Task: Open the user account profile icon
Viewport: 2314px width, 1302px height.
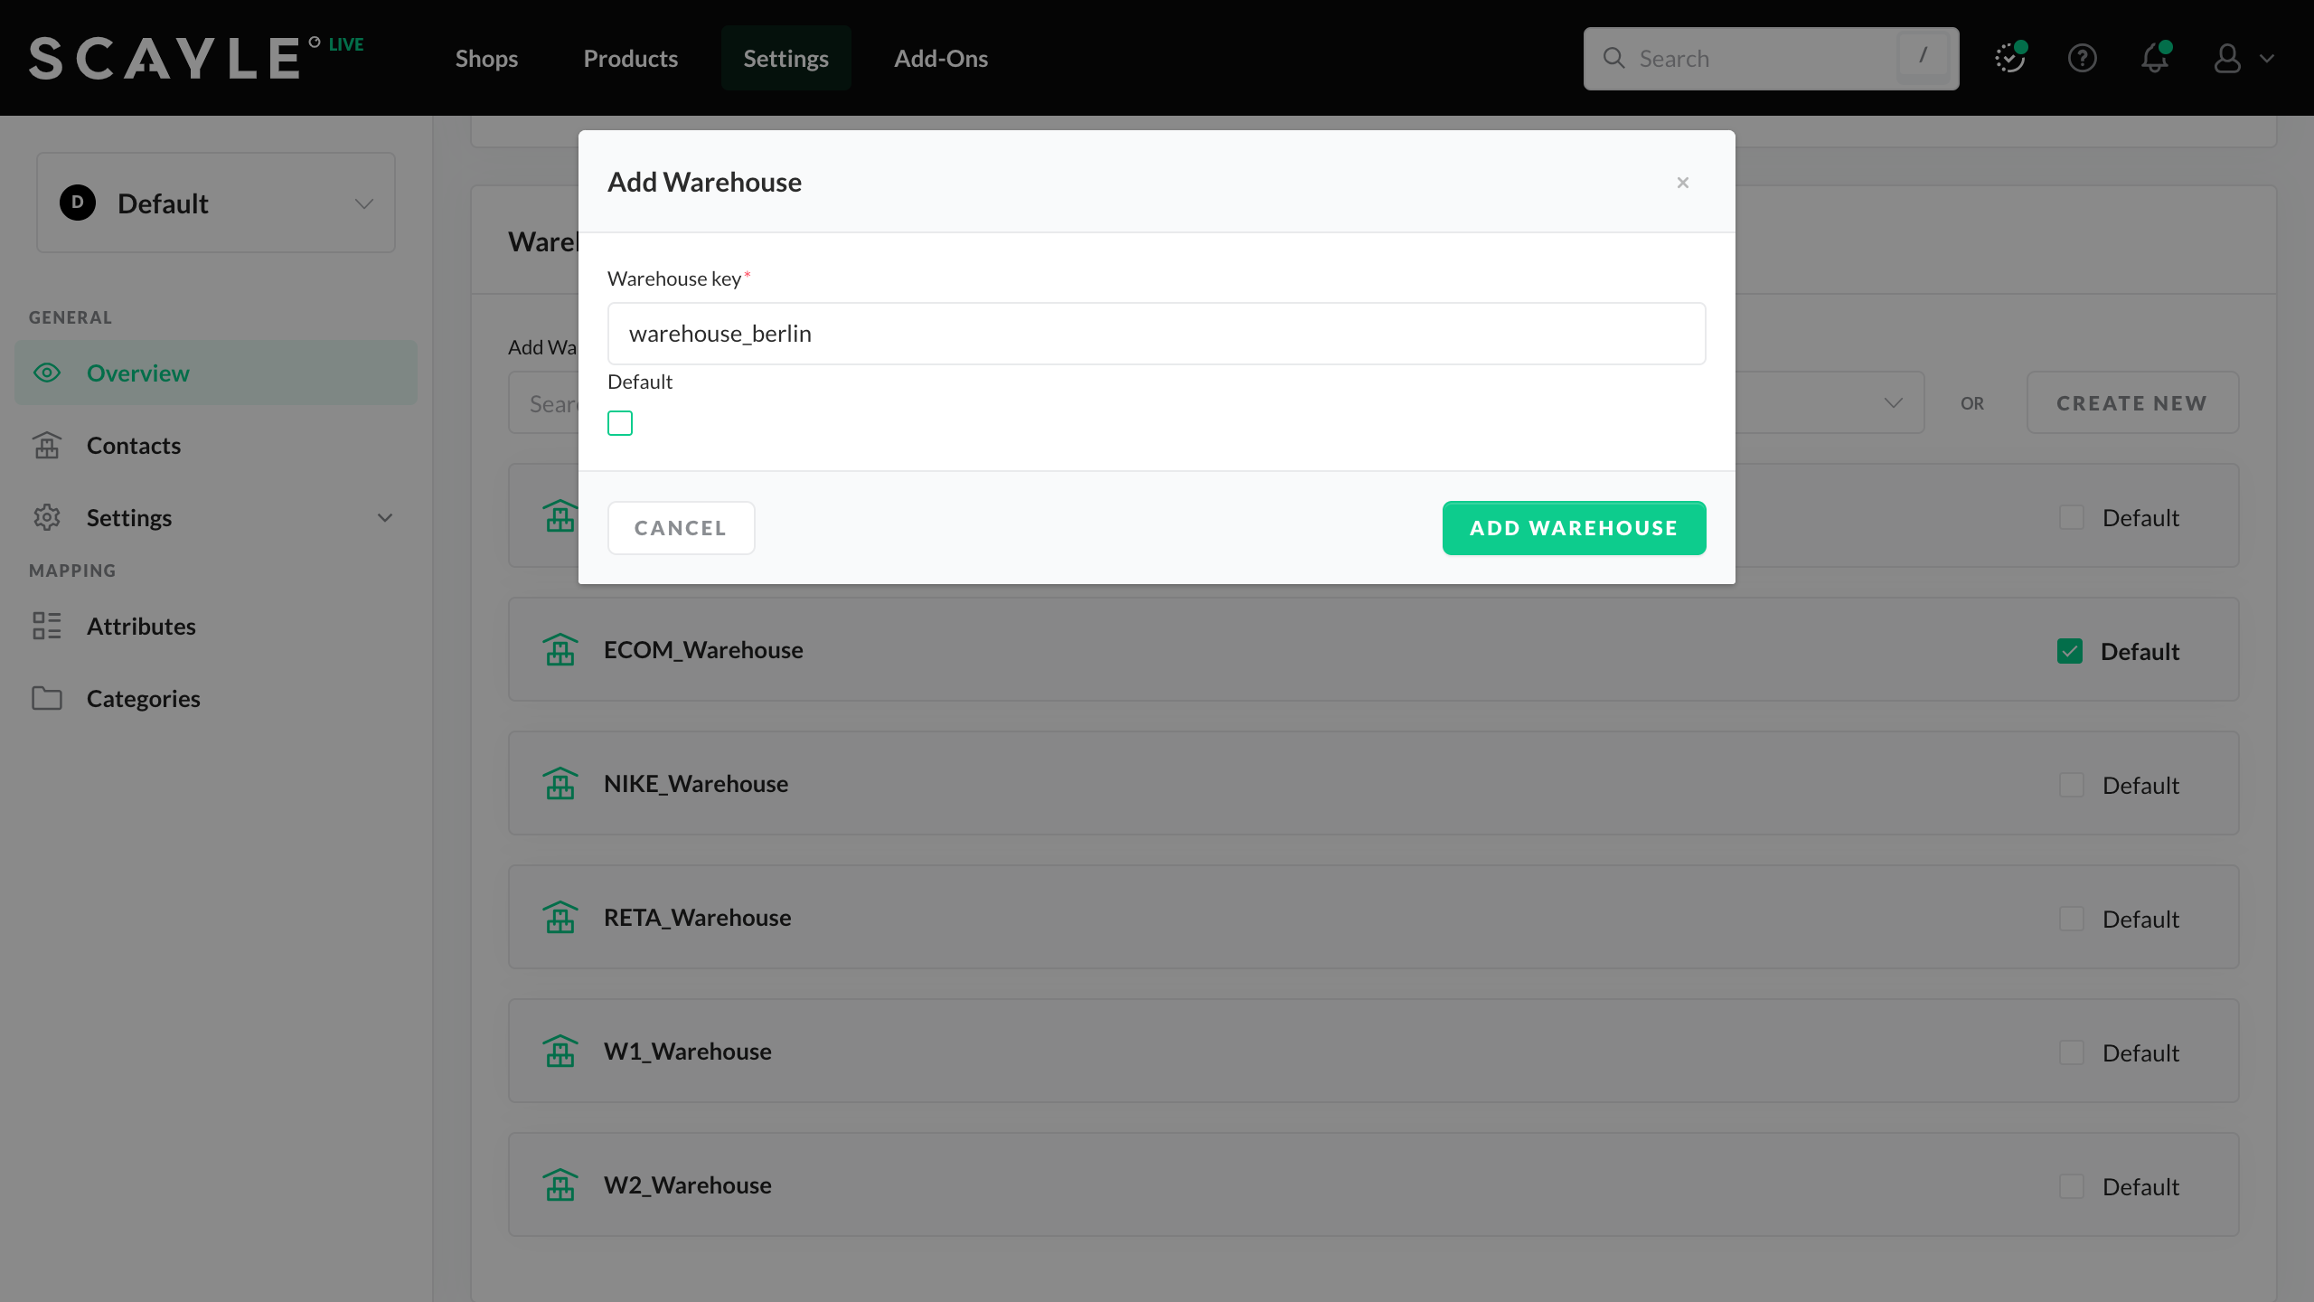Action: 2227,59
